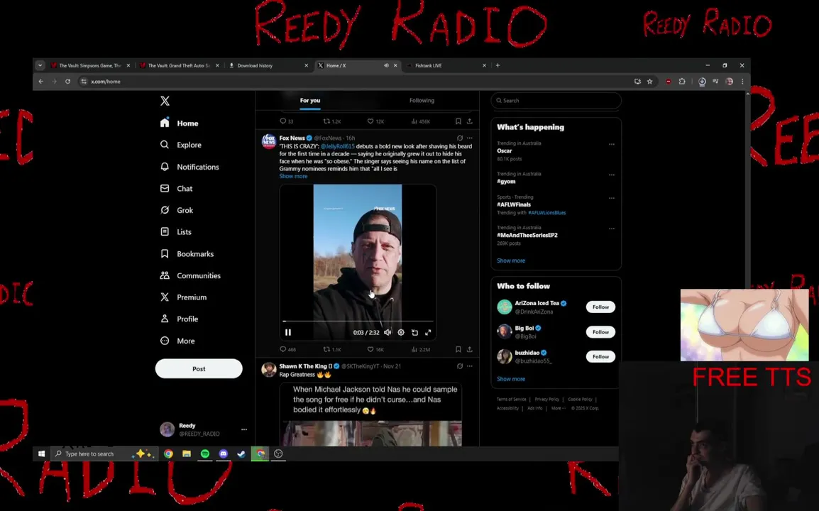Viewport: 819px width, 511px height.
Task: Open Chrome tab search dropdown arrow
Action: pyautogui.click(x=40, y=65)
